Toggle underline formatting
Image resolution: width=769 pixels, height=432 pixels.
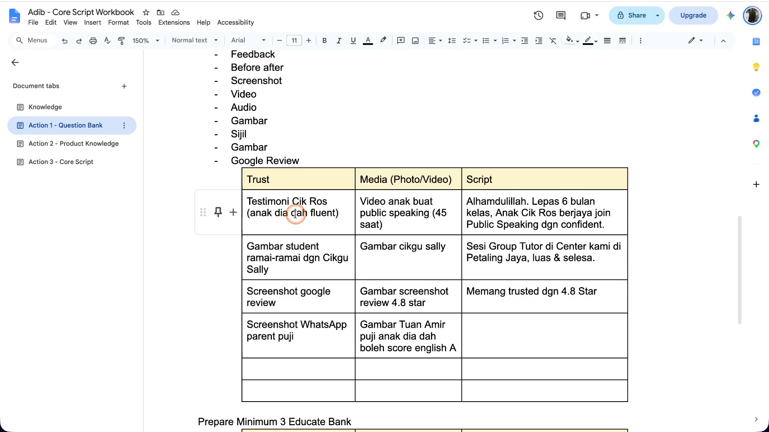tap(353, 41)
